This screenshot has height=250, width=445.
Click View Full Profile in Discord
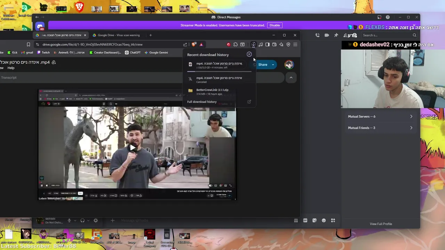(381, 224)
